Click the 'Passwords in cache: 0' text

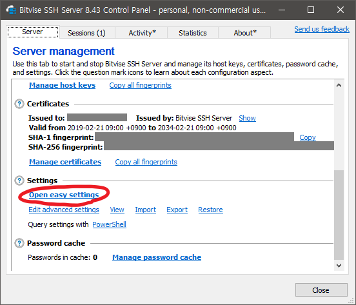(x=63, y=257)
